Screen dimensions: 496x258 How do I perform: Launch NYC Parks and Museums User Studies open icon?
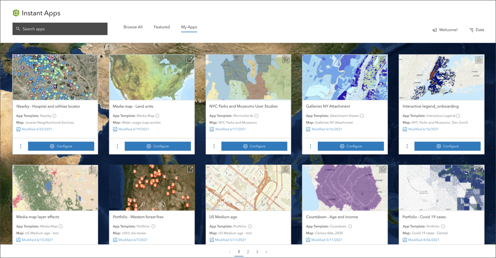click(286, 59)
